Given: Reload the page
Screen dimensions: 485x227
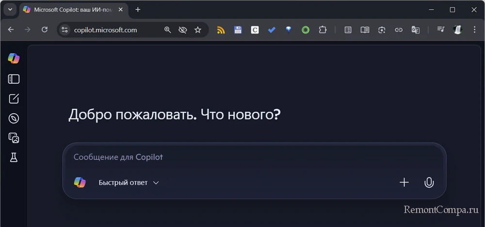Looking at the screenshot, I should [44, 30].
